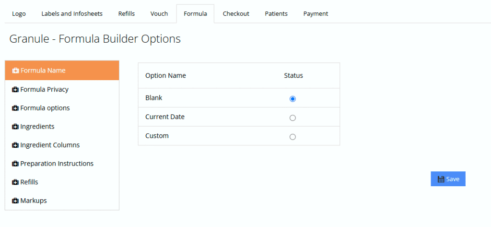Viewport: 491px width, 227px height.
Task: Click the Granule - Formula Builder Options heading
Action: pos(95,39)
